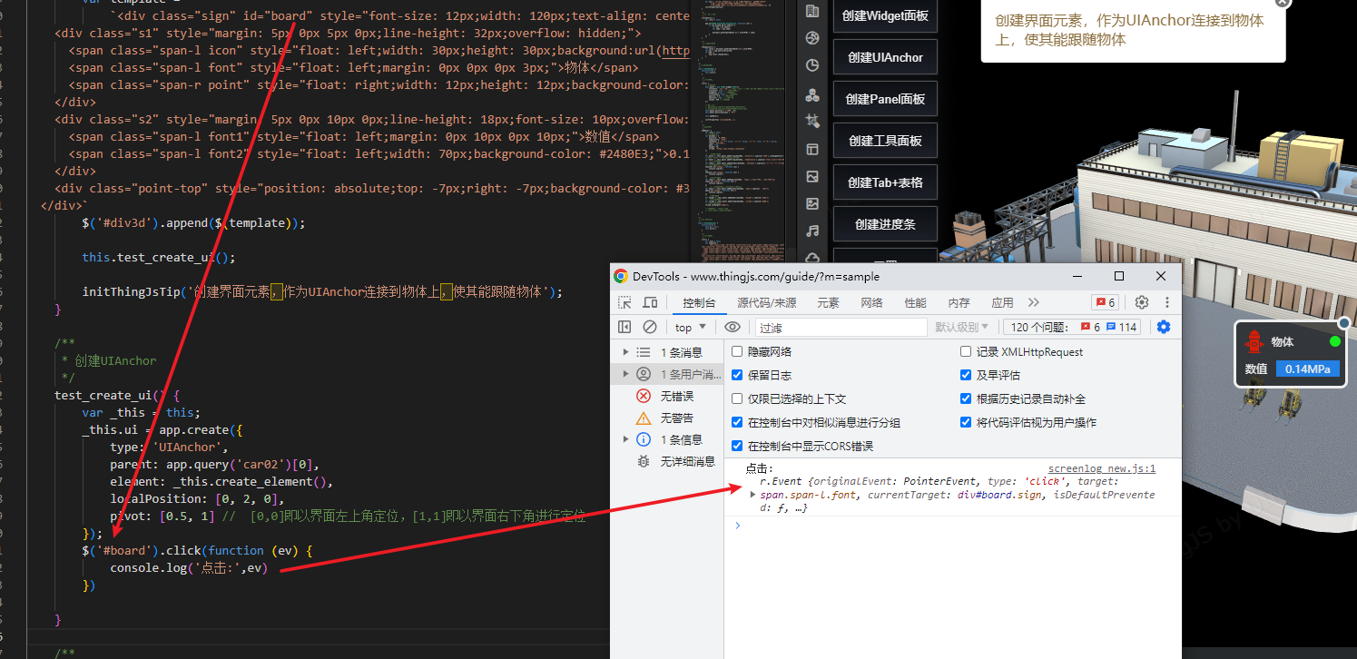Switch to the 网络 tab

point(871,302)
